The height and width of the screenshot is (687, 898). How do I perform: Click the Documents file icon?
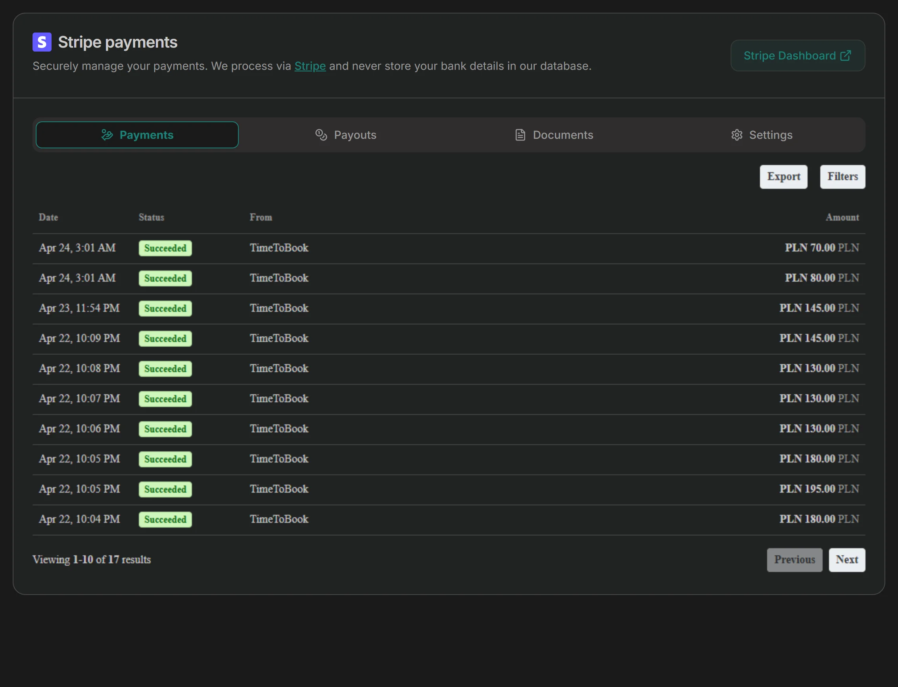[520, 135]
